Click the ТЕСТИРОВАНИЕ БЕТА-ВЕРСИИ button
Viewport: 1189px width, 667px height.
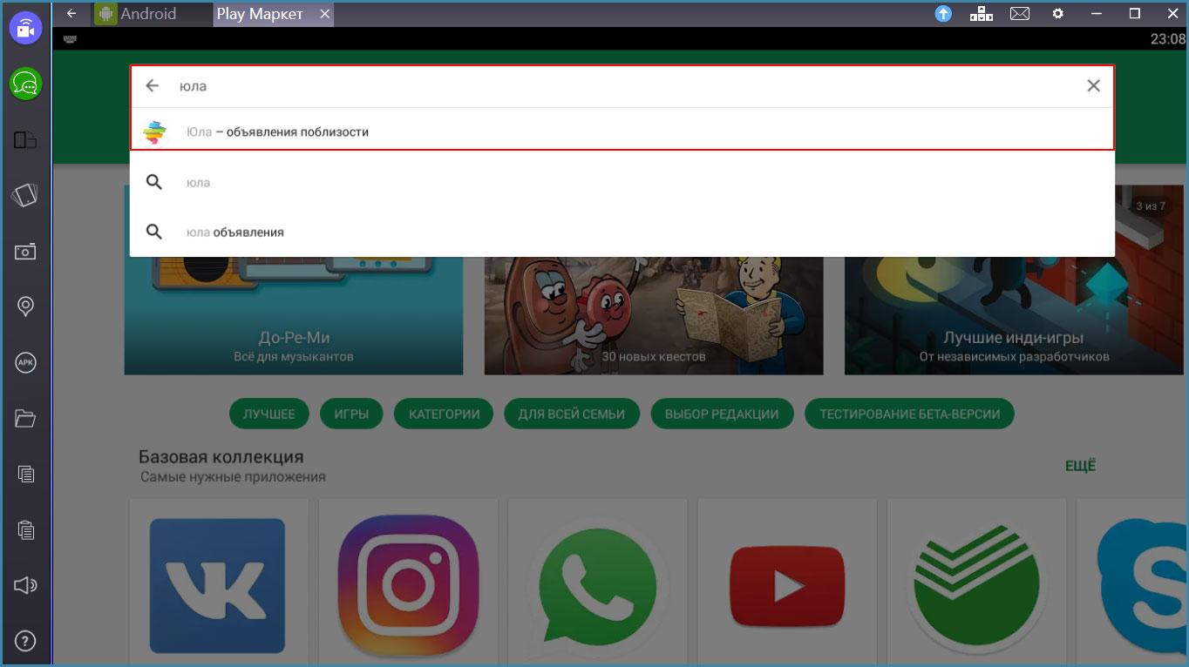(x=909, y=414)
